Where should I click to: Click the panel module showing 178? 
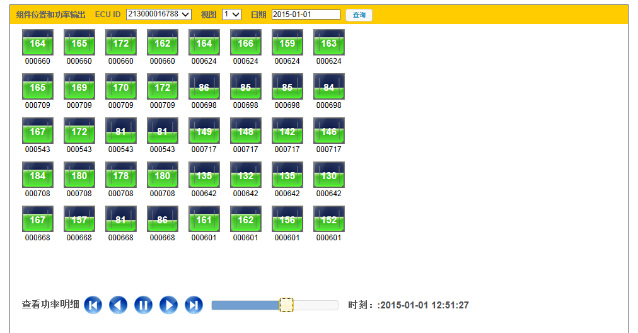click(121, 175)
